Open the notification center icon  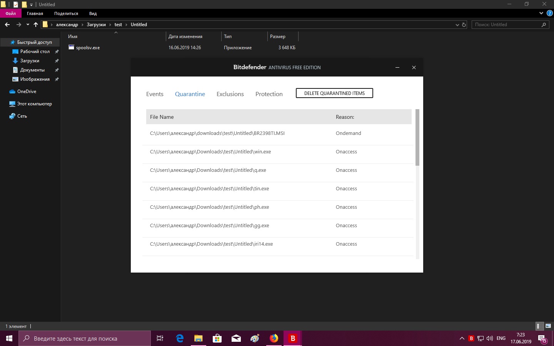[542, 339]
